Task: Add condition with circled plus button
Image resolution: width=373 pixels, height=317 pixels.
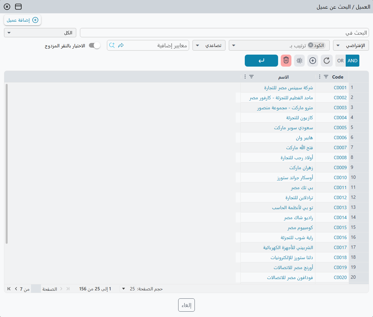Action: pos(313,61)
